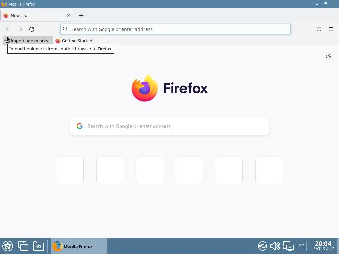Click the show desktop windows icon
Screen dimensions: 339x254
(x=23, y=246)
